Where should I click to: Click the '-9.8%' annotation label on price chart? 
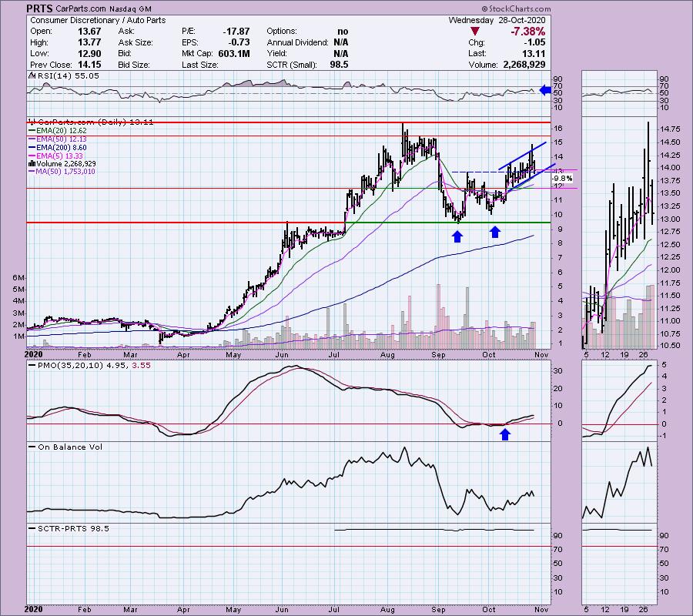(x=563, y=179)
